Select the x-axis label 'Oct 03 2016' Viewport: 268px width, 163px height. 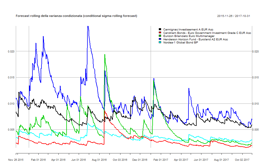point(120,160)
